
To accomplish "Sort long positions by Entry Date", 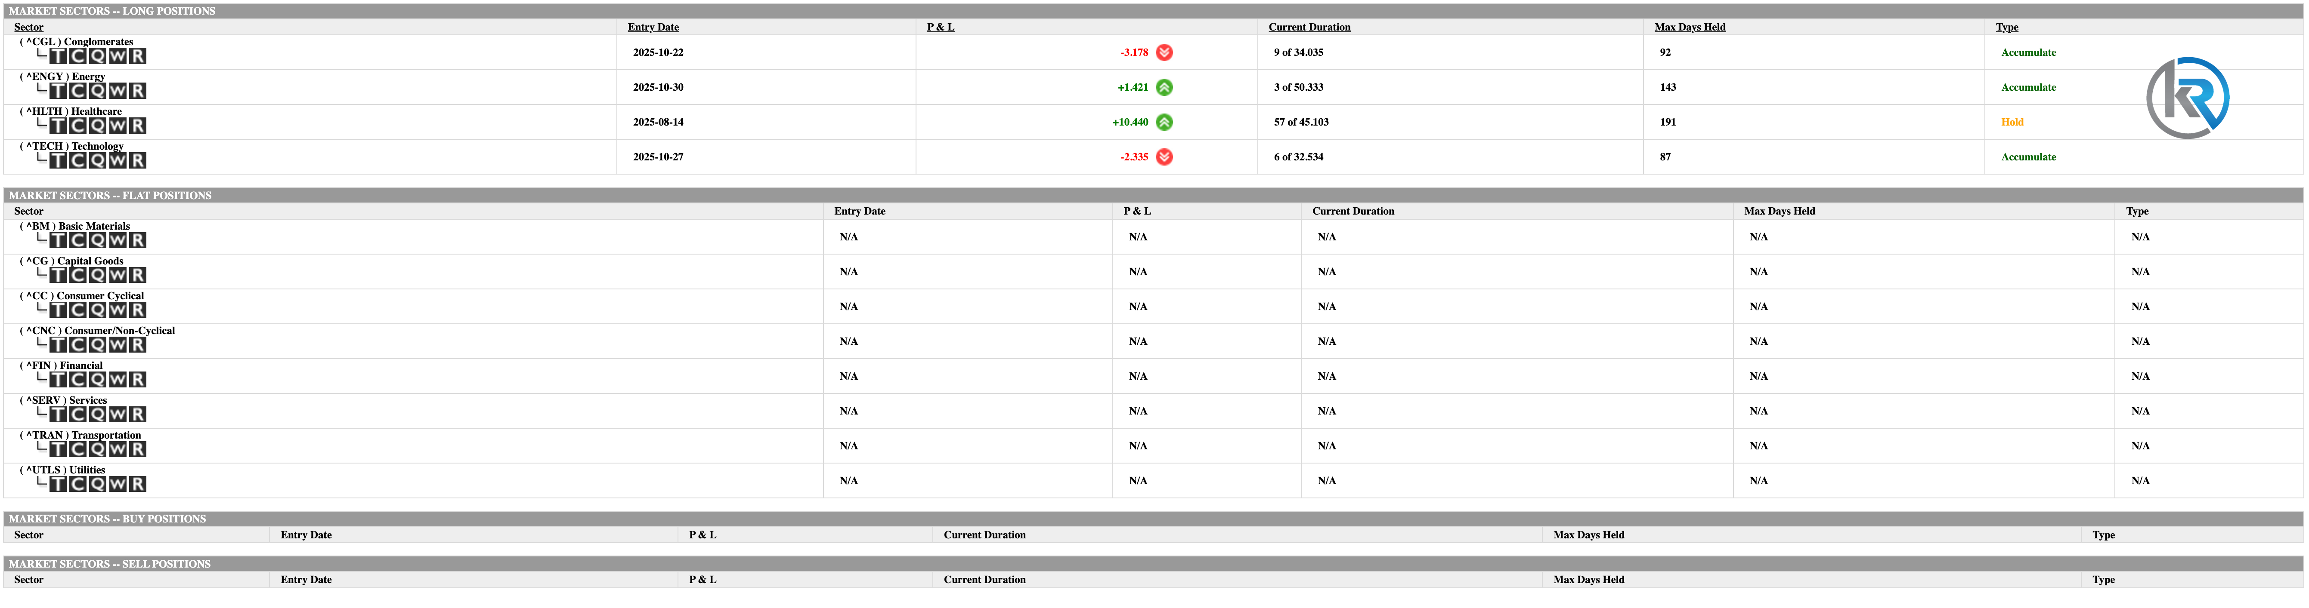I will tap(653, 27).
